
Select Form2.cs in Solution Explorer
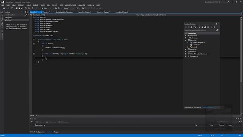click(193, 49)
